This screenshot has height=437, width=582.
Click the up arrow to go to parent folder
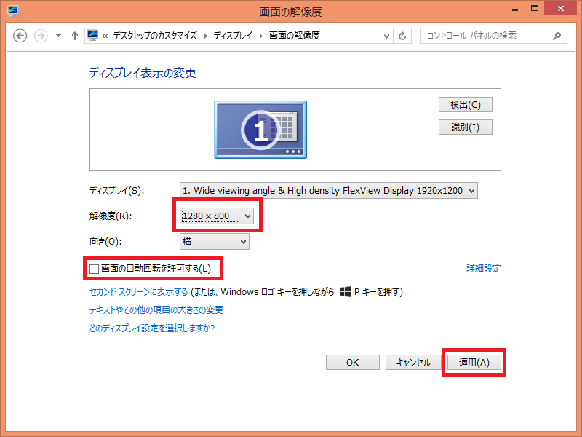pyautogui.click(x=75, y=35)
